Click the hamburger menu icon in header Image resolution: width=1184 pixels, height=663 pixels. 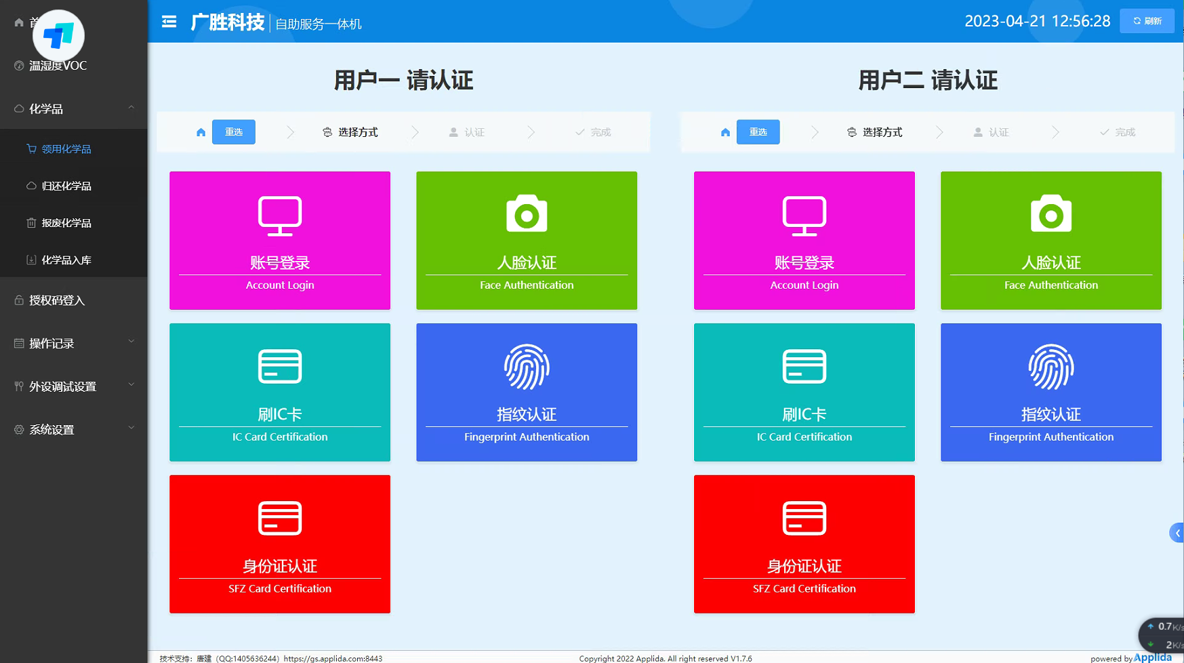coord(169,22)
